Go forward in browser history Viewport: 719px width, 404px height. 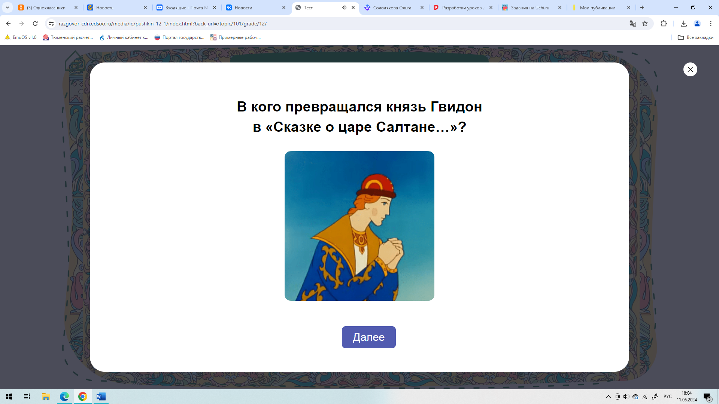(x=22, y=24)
